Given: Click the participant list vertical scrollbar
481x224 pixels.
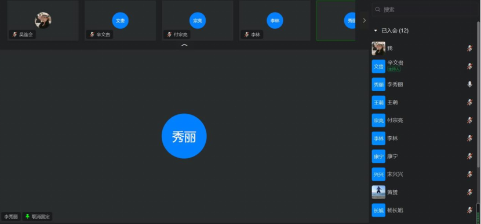Looking at the screenshot, I should 478,95.
